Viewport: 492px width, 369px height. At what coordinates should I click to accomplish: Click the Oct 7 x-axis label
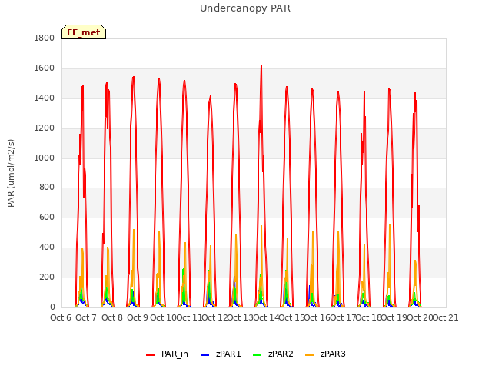(x=86, y=317)
